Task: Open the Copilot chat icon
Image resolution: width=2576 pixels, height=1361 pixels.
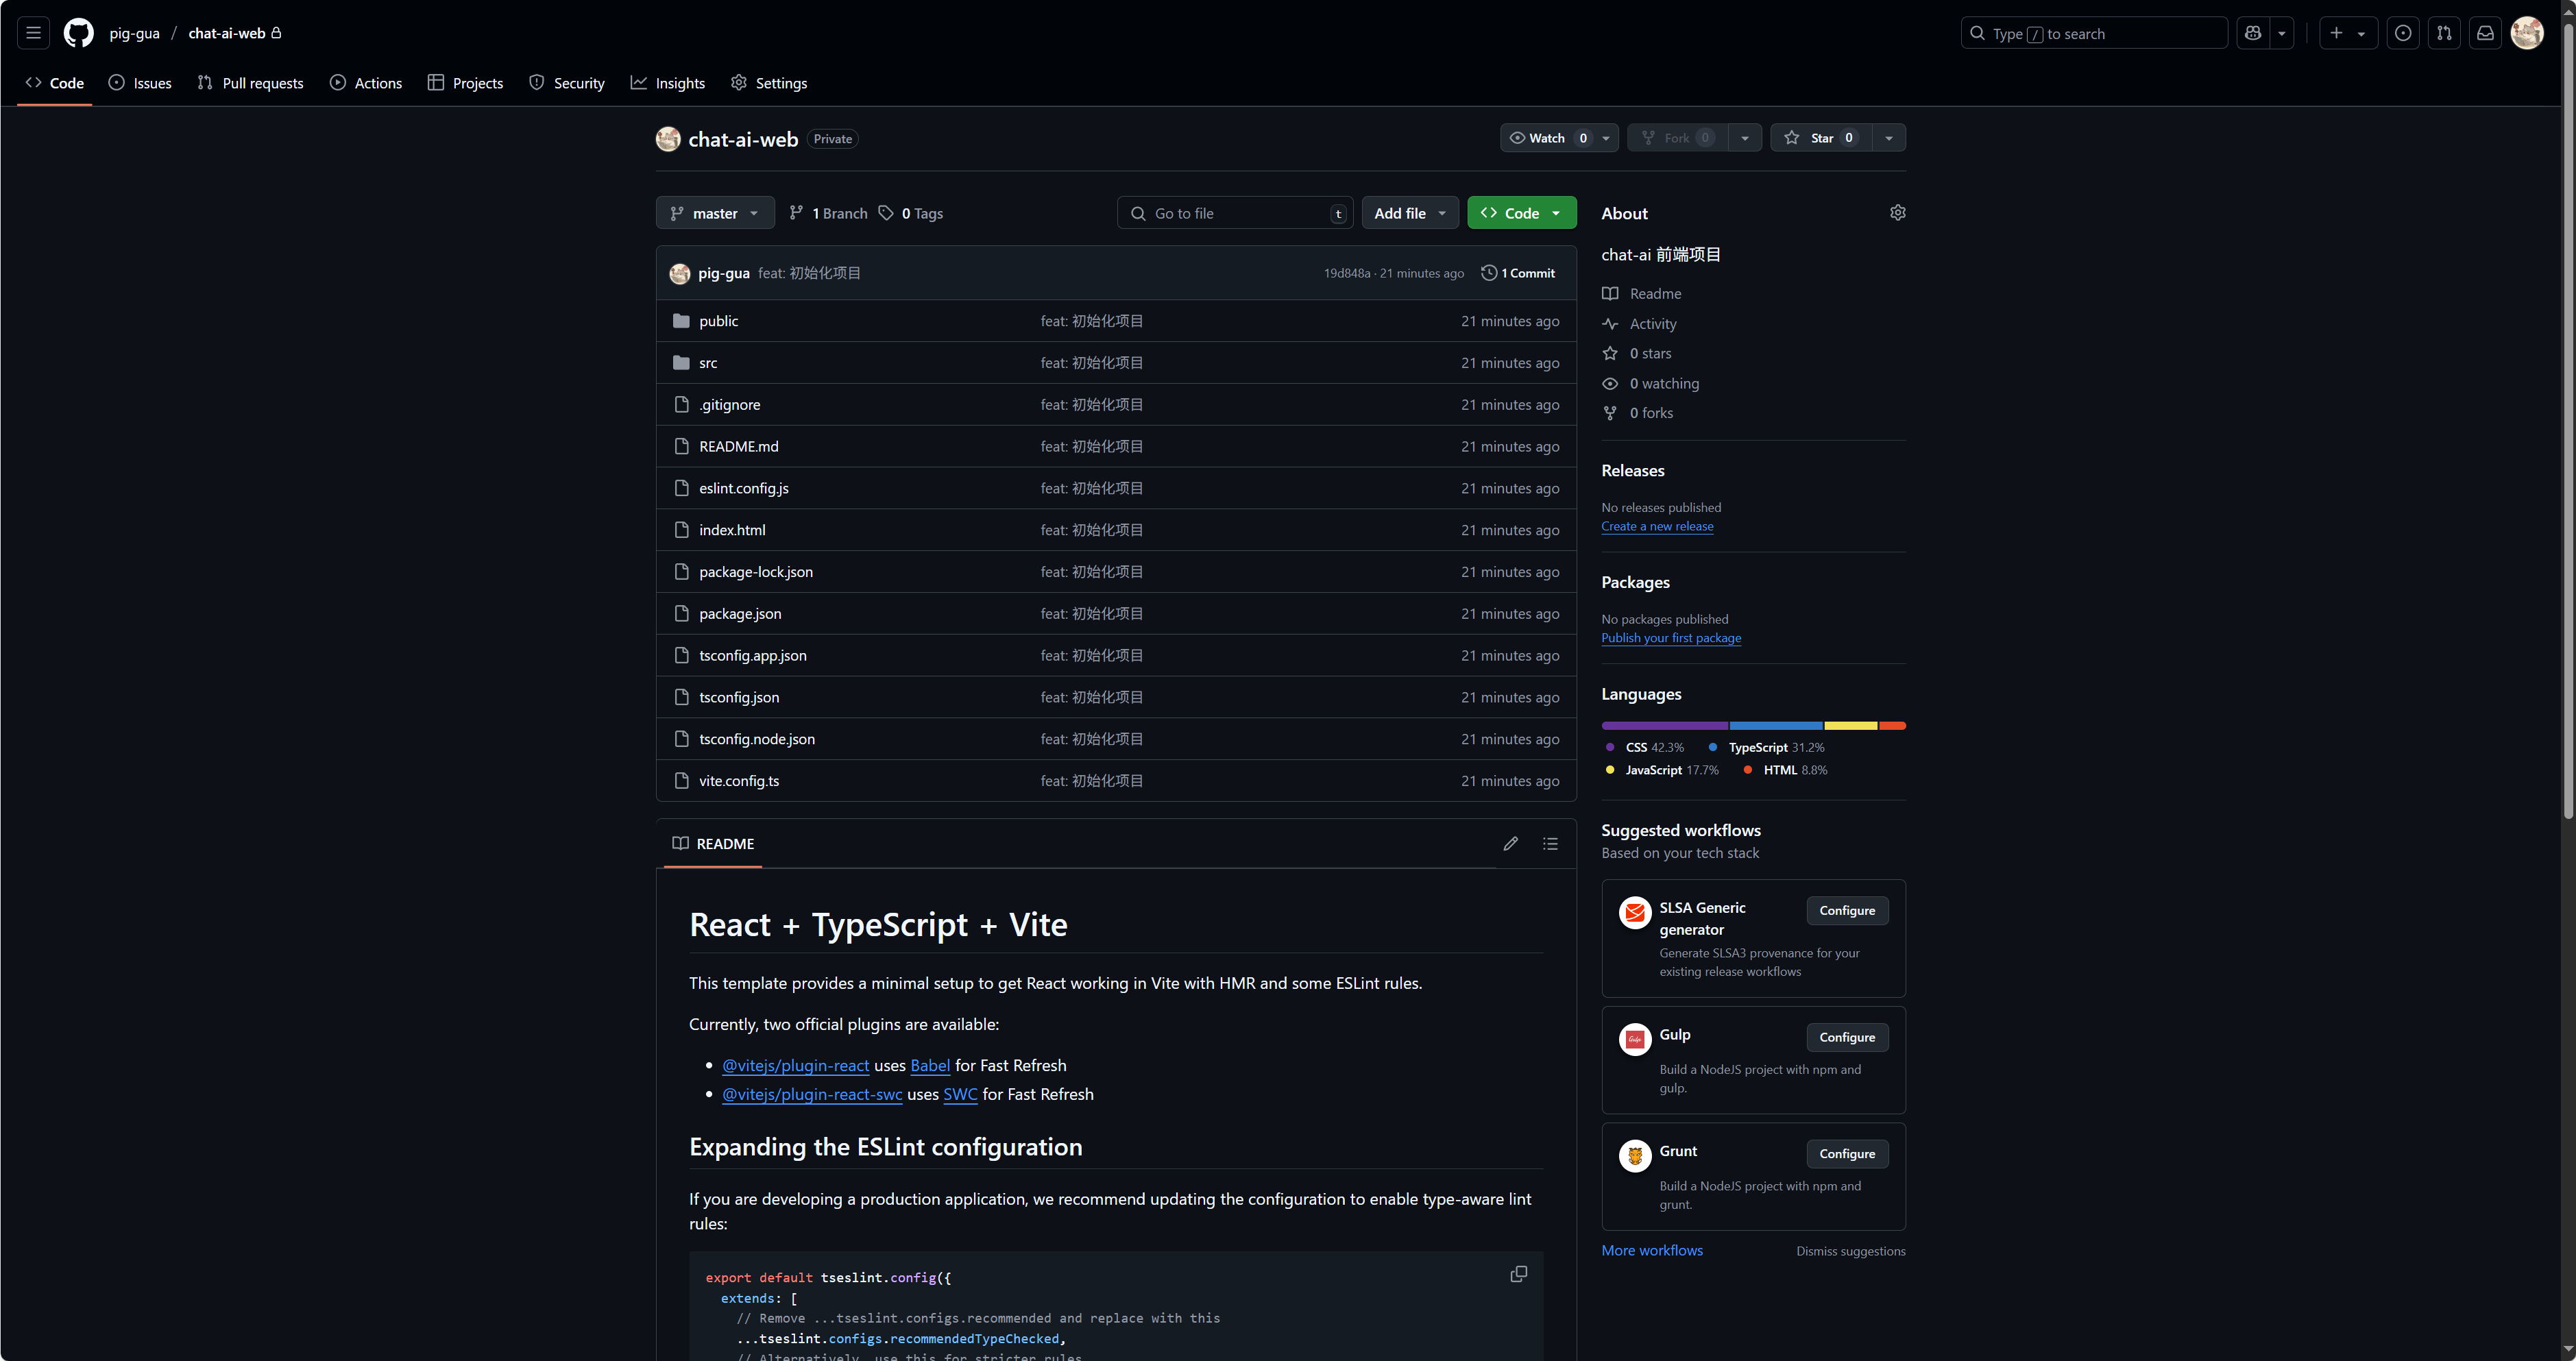Action: [x=2252, y=33]
